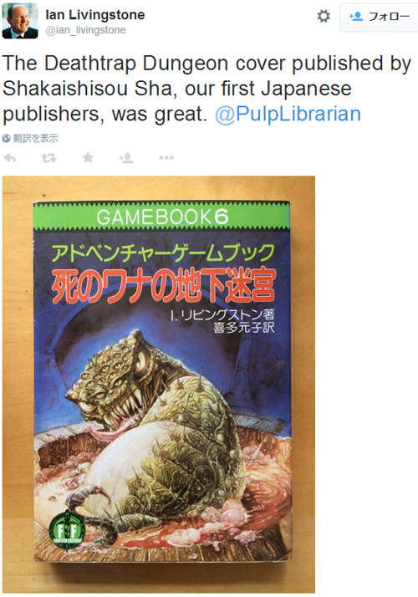The width and height of the screenshot is (418, 597).
Task: Click the person-plus icon inside the follow button
Action: pos(356,17)
